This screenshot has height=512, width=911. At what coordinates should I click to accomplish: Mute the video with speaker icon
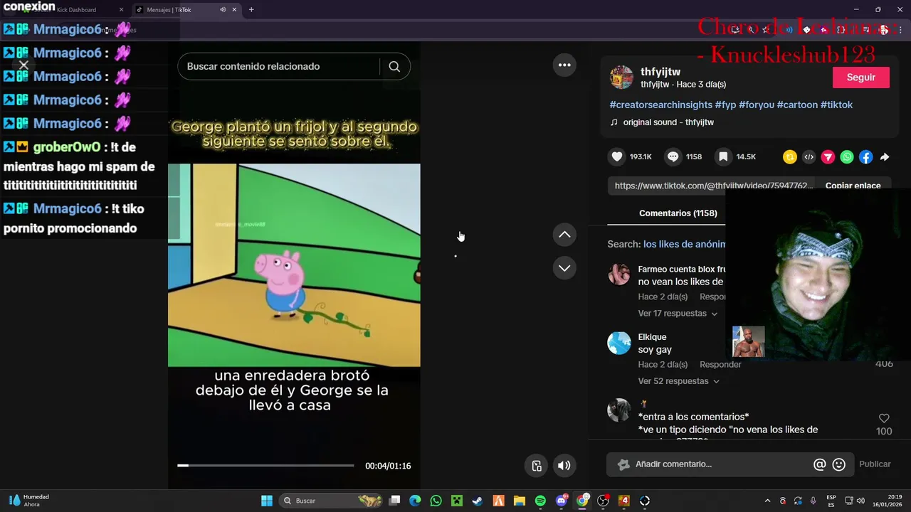(x=564, y=466)
